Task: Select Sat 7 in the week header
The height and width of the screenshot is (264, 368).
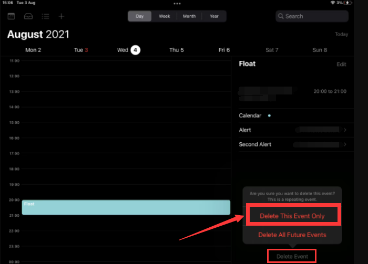Action: (x=272, y=50)
